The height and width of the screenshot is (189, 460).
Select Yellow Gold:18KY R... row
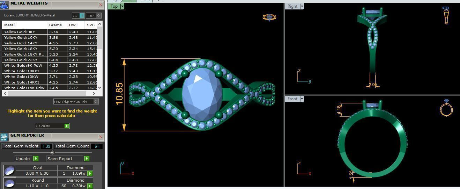pyautogui.click(x=50, y=54)
